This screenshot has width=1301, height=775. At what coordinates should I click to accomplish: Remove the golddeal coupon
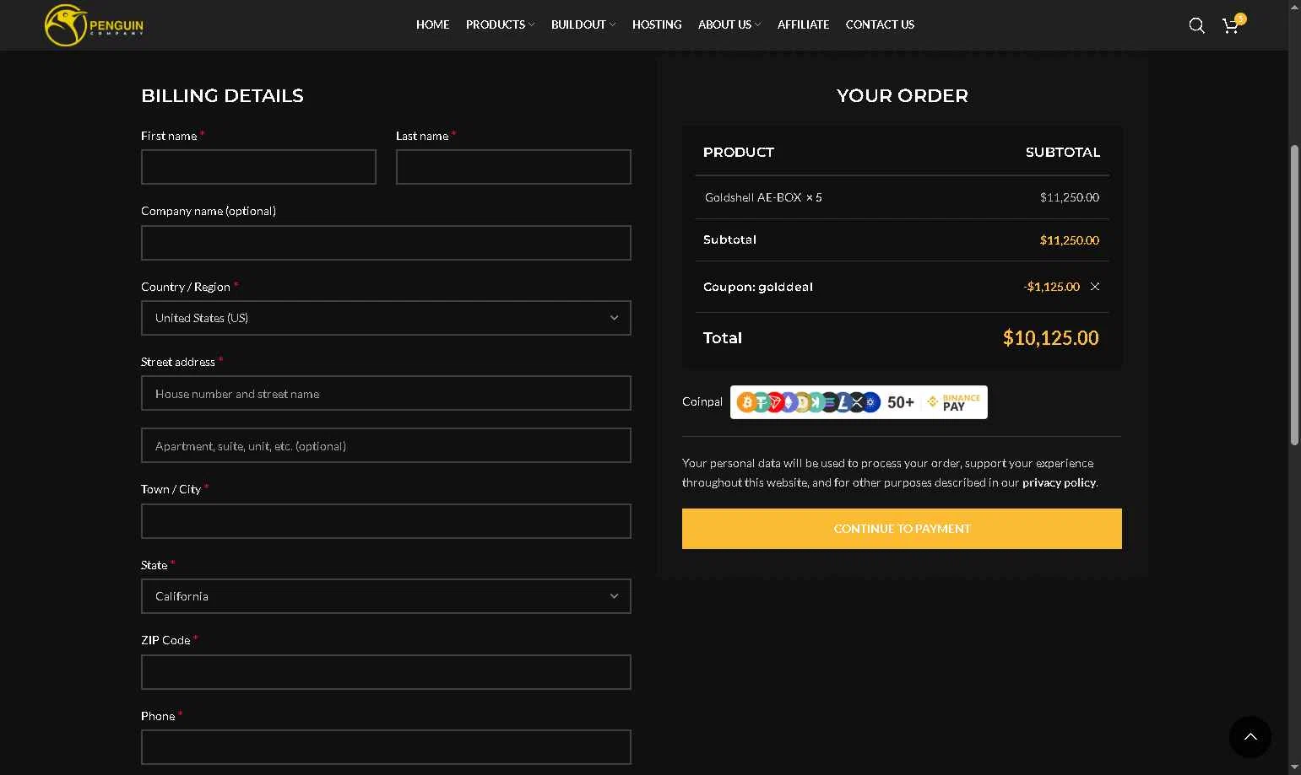1095,287
